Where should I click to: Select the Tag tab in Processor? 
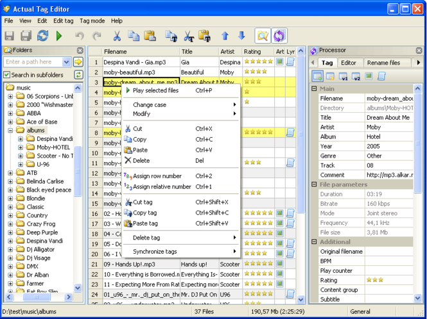tap(327, 63)
